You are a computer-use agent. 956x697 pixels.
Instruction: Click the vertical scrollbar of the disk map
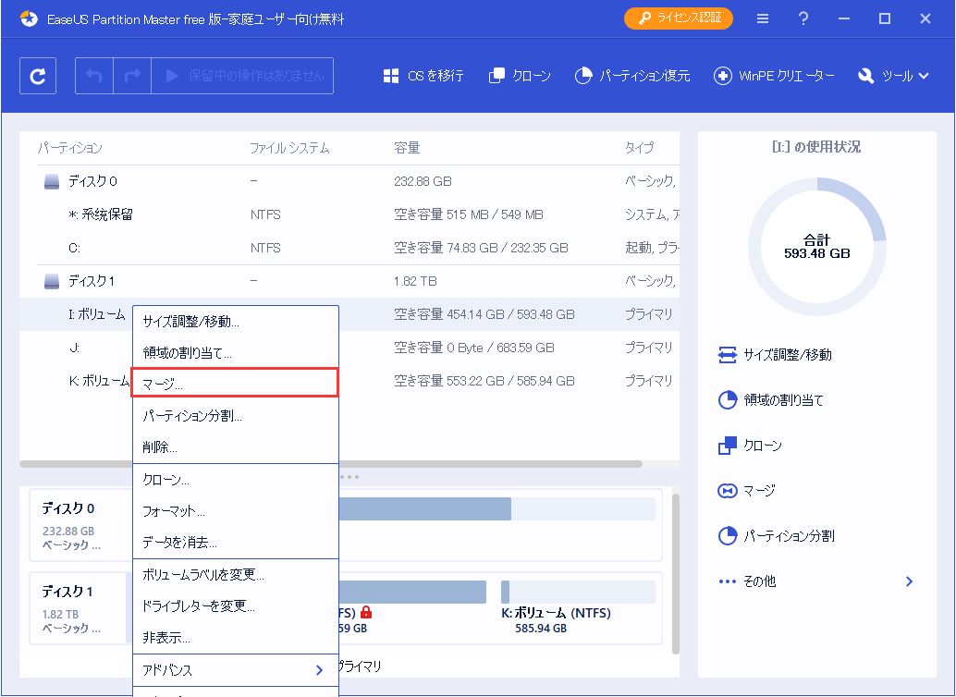click(x=676, y=573)
